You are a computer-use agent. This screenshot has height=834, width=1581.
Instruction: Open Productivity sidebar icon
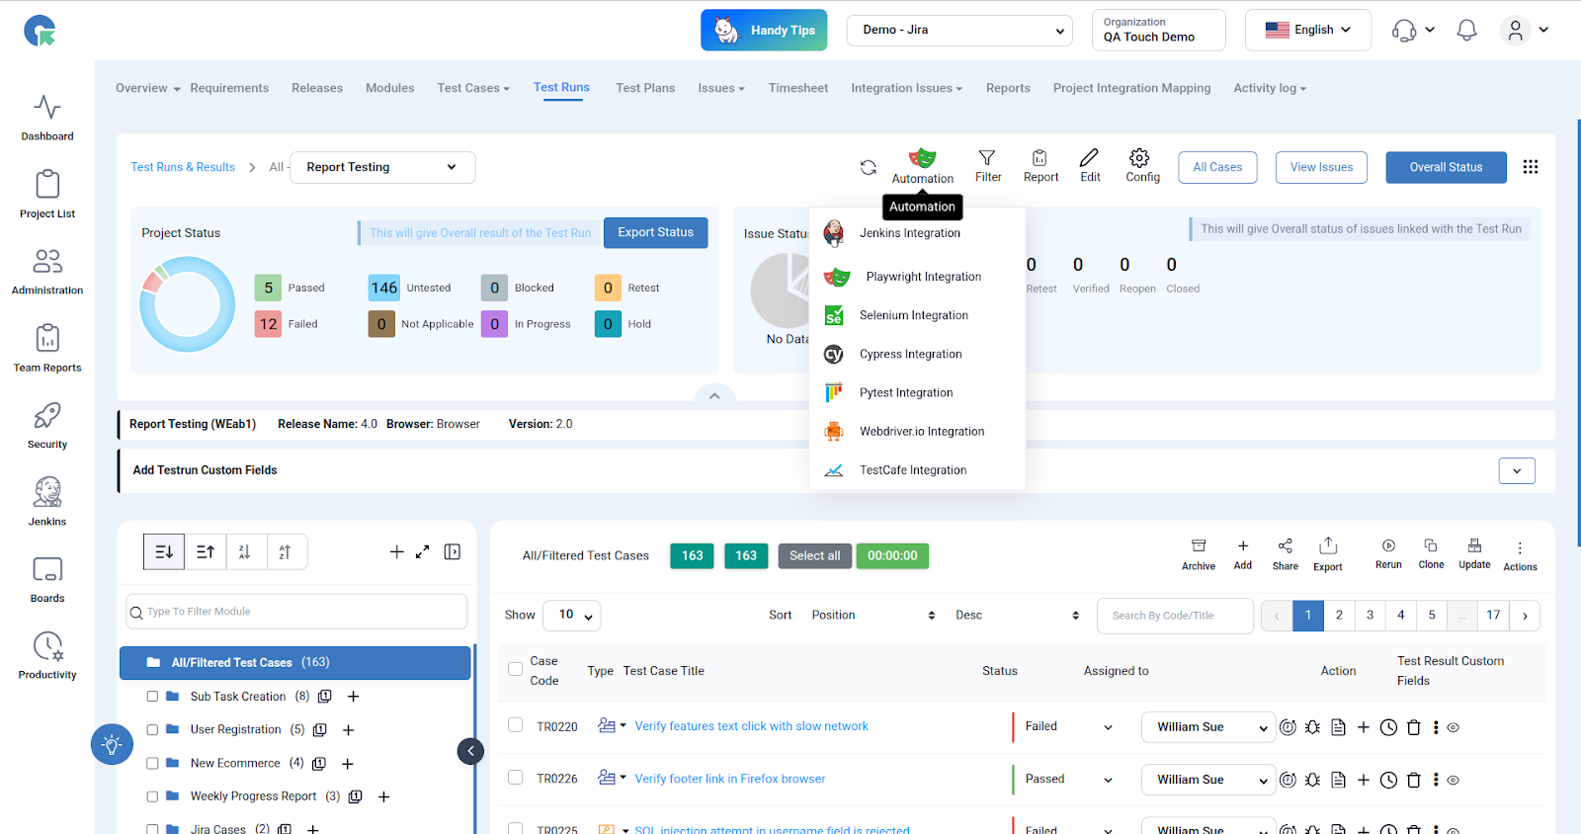pos(47,656)
